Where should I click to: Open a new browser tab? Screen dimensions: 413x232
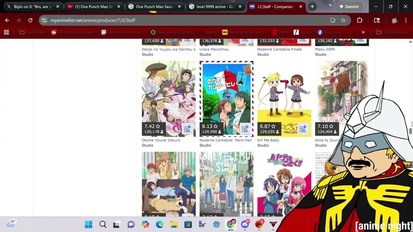312,6
